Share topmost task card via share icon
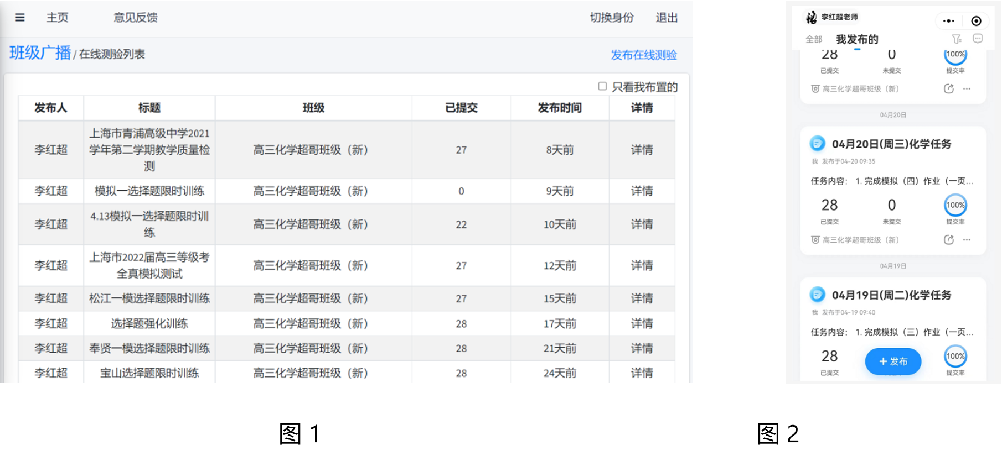 949,88
